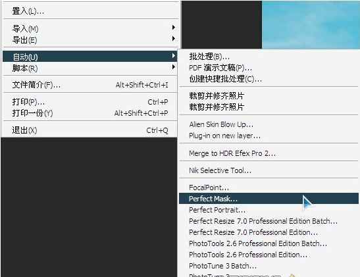
Task: Open the 导入(M) submenu
Action: coord(90,28)
